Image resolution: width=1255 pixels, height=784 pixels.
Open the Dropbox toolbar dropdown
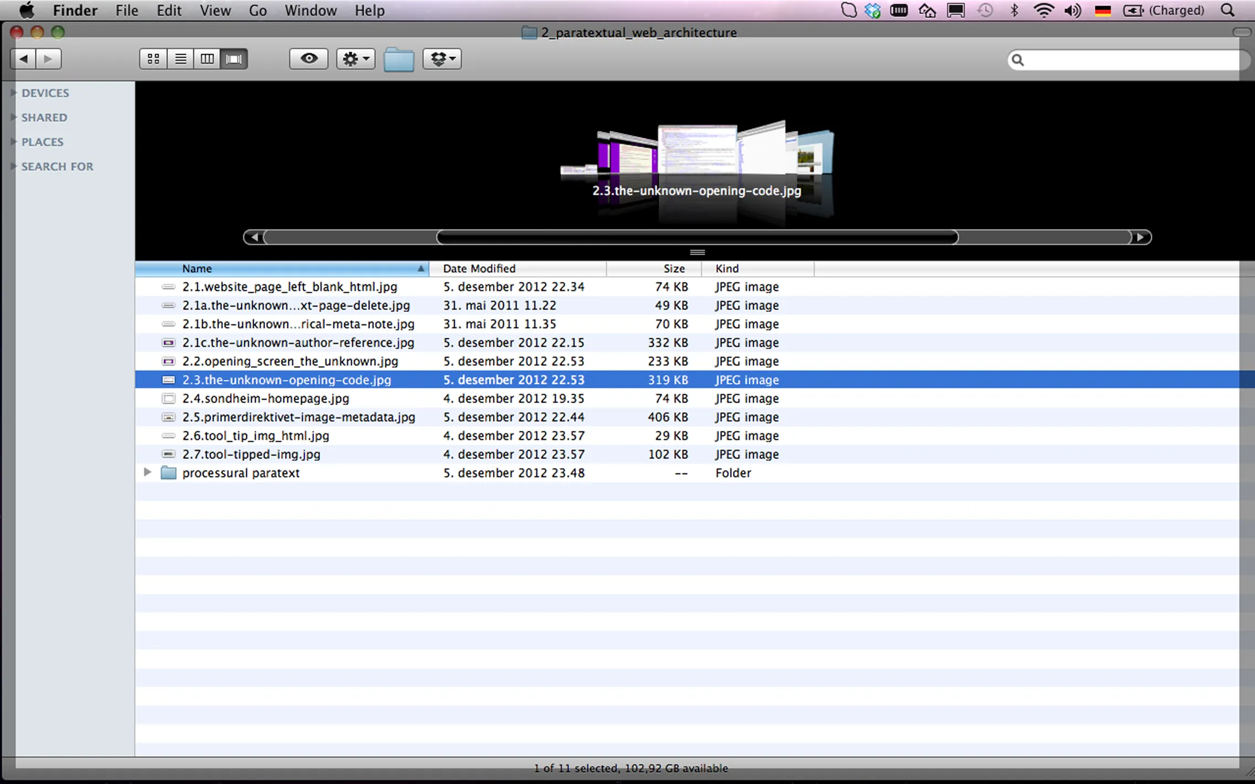click(x=442, y=59)
